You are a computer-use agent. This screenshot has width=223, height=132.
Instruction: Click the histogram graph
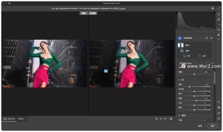coord(196,21)
